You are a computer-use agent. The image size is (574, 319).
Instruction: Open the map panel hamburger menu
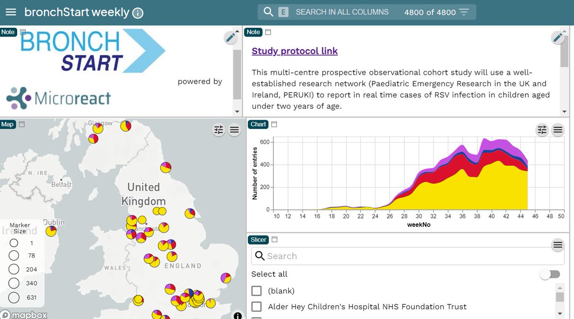pos(234,130)
